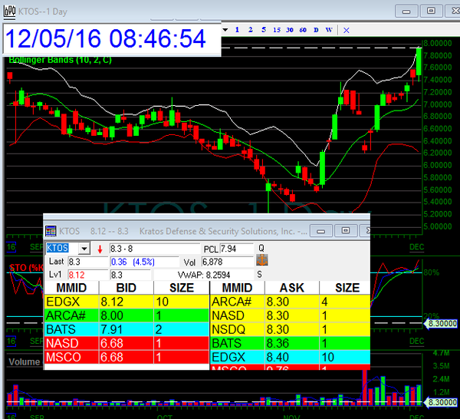Click the Level 2 window title icon

[51, 230]
